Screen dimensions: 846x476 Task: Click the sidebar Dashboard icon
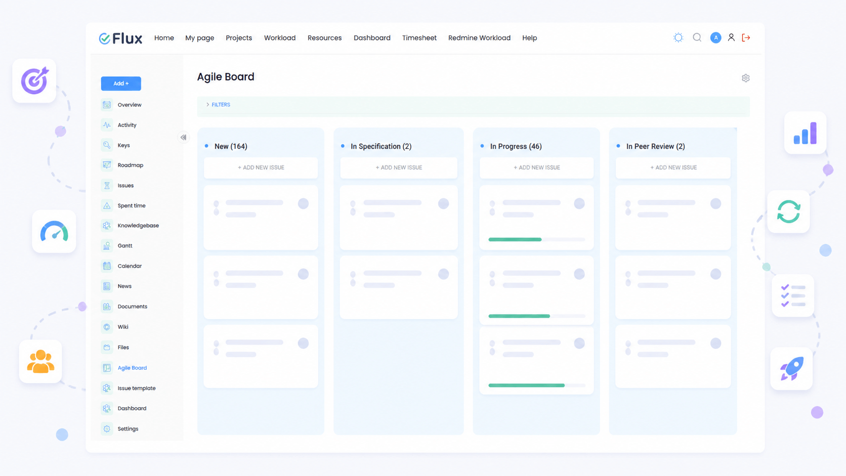[107, 408]
